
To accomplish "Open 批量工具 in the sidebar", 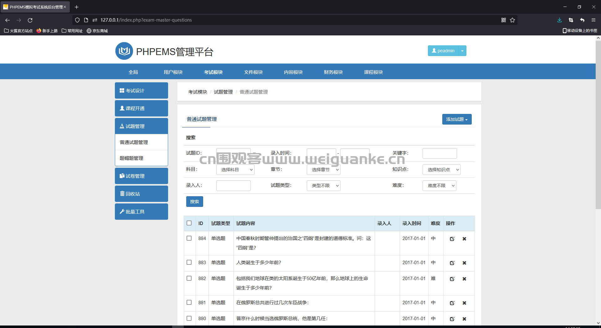I will (x=141, y=212).
